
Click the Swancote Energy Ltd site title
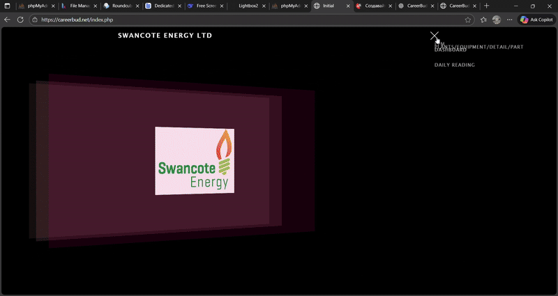click(x=165, y=36)
